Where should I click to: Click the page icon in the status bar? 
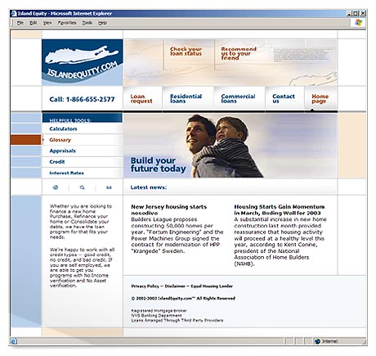pyautogui.click(x=14, y=341)
